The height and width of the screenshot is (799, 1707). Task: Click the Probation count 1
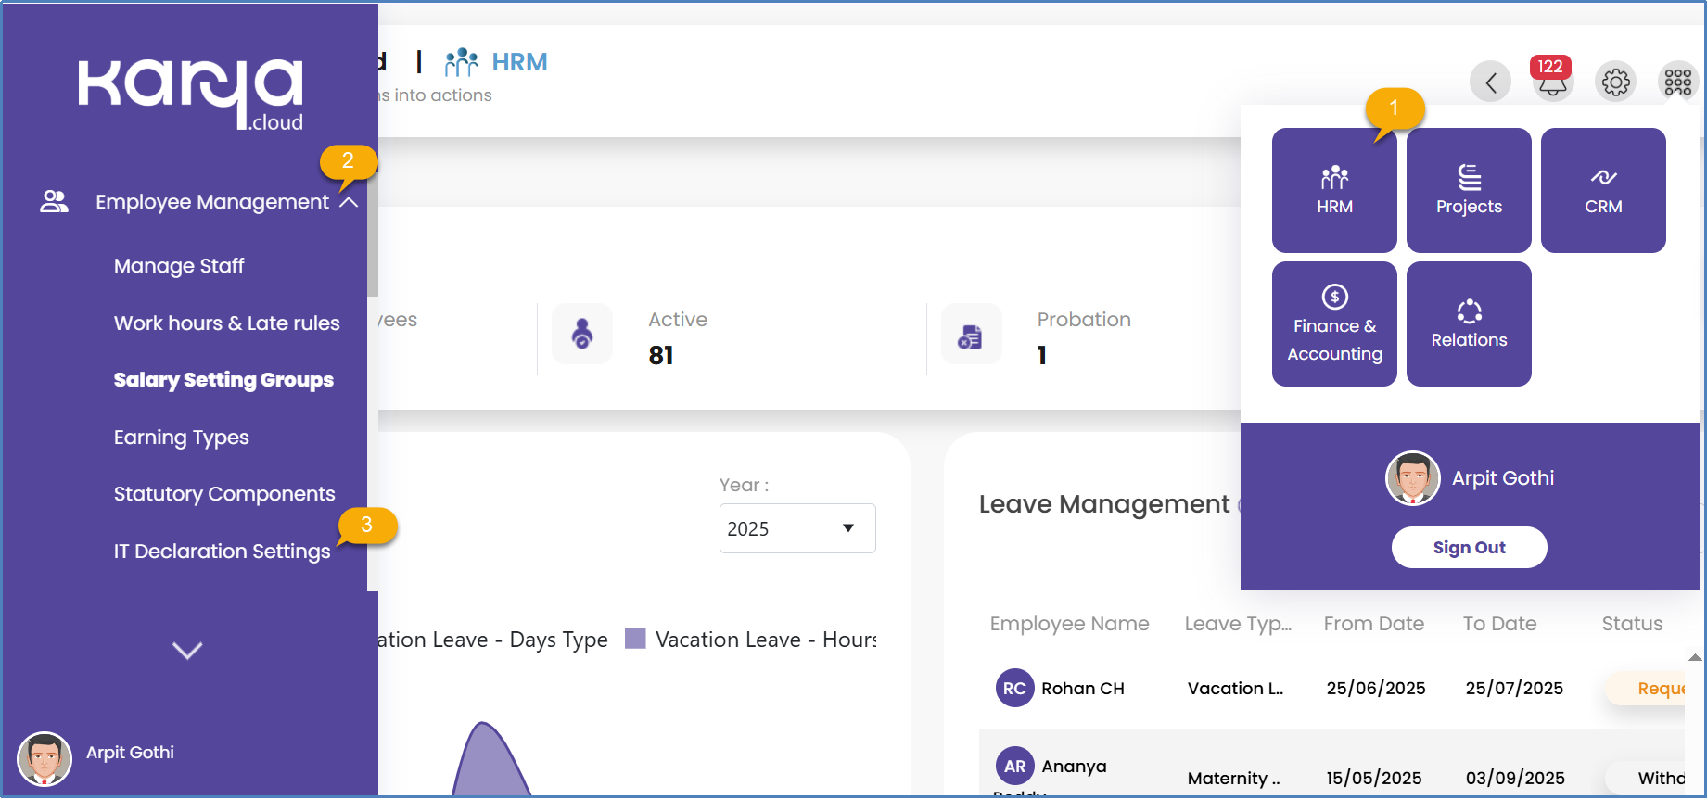point(1042,356)
